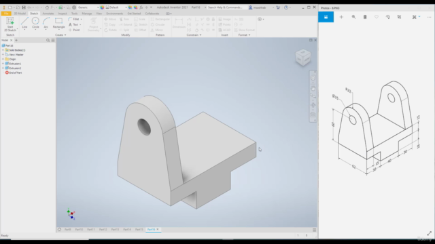435x244 pixels.
Task: Select the Rectangle sketch tool
Action: [x=58, y=23]
